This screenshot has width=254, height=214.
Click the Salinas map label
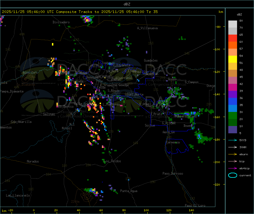[49, 114]
